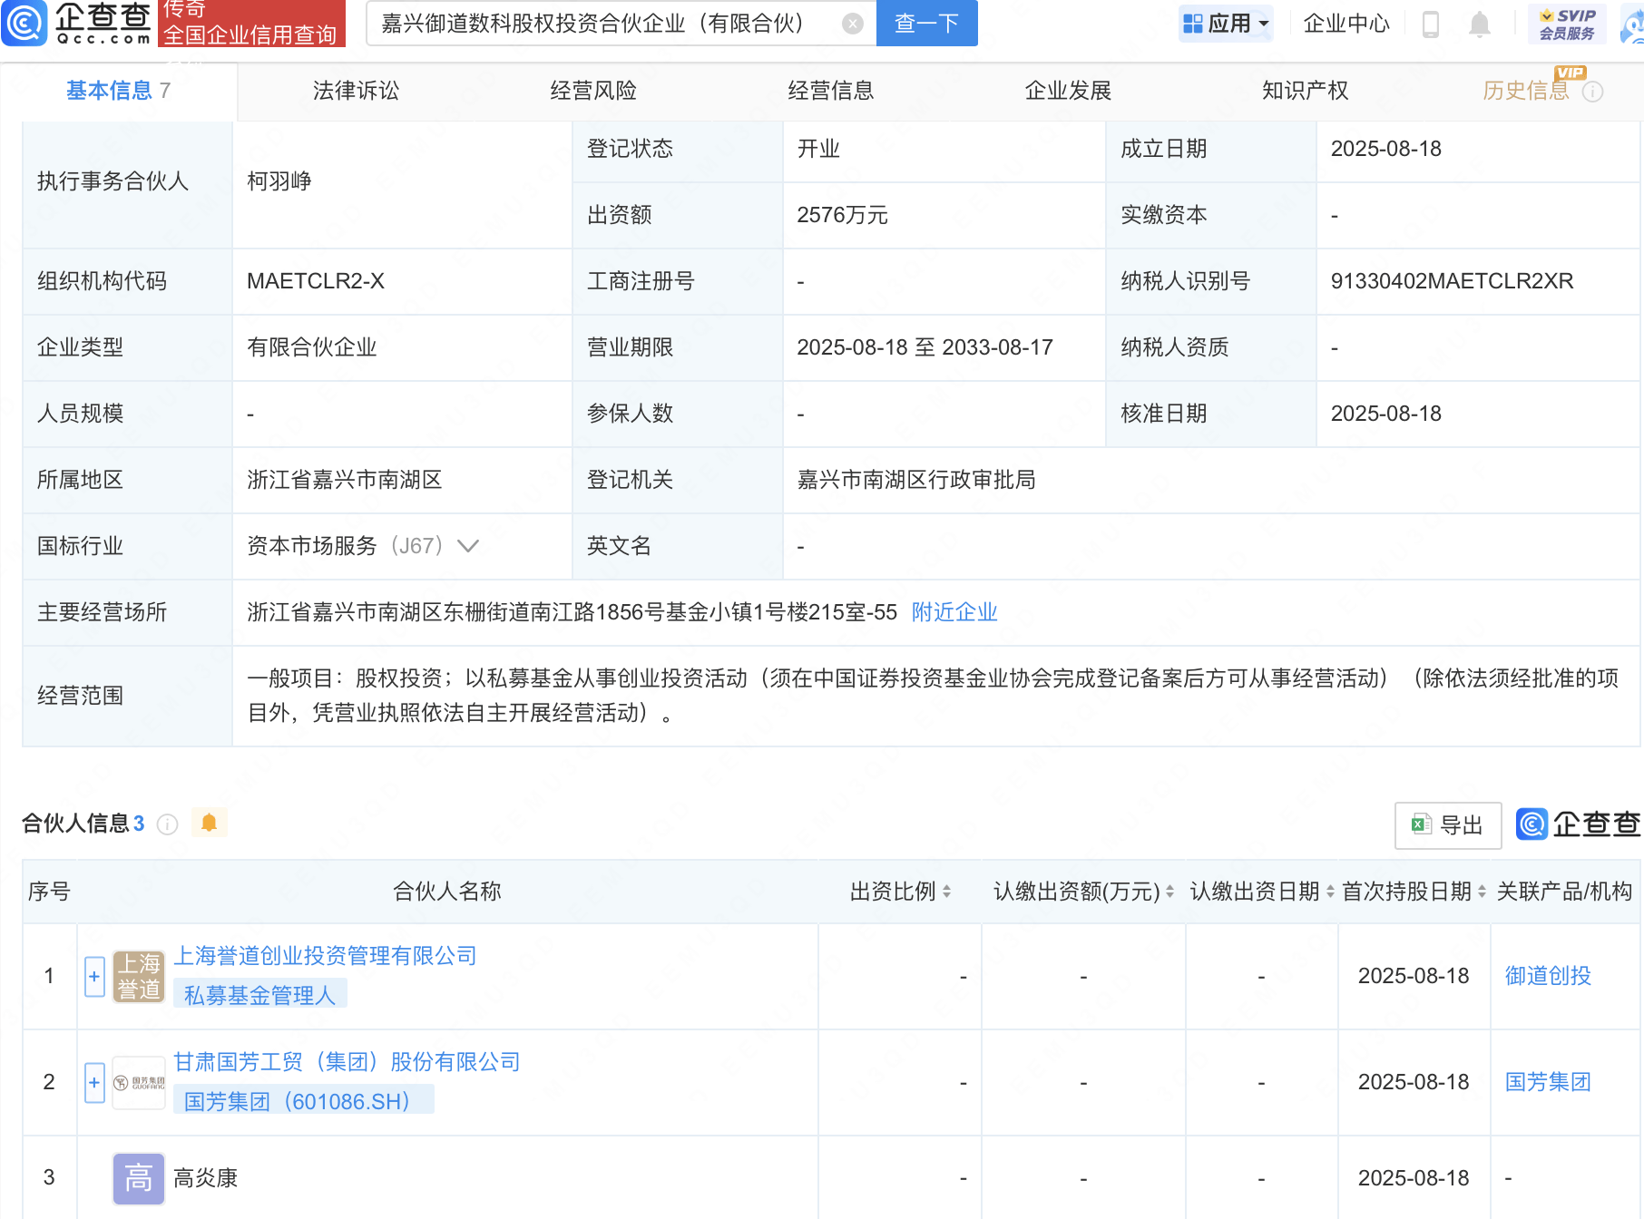Image resolution: width=1644 pixels, height=1219 pixels.
Task: Click the orange bell alert for partner info
Action: click(x=209, y=823)
